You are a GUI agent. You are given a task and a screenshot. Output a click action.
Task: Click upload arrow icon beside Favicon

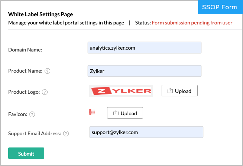[x=116, y=113]
